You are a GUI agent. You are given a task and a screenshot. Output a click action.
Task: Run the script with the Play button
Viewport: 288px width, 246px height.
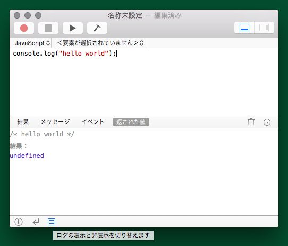coord(73,28)
